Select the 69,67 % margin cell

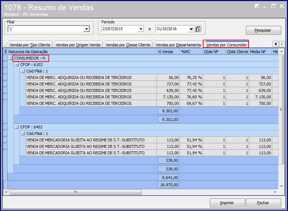click(192, 103)
